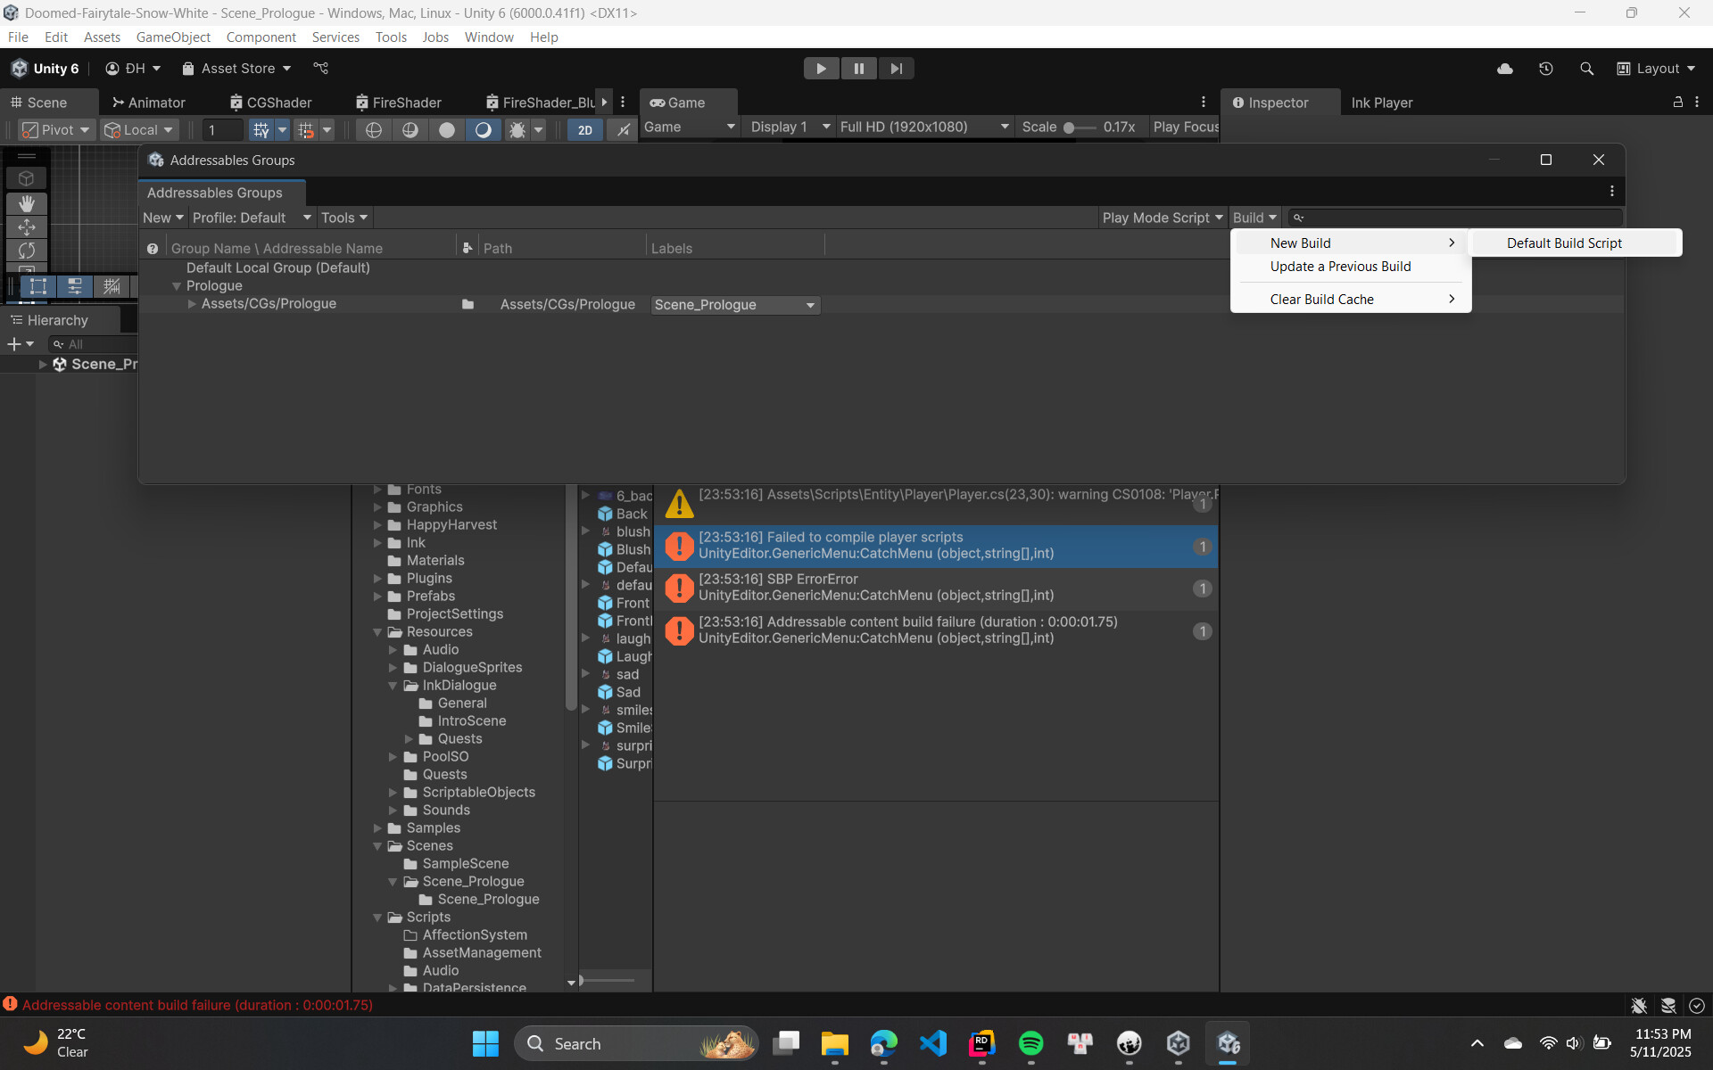Expand the Prologue group in Addressables Groups

[176, 285]
